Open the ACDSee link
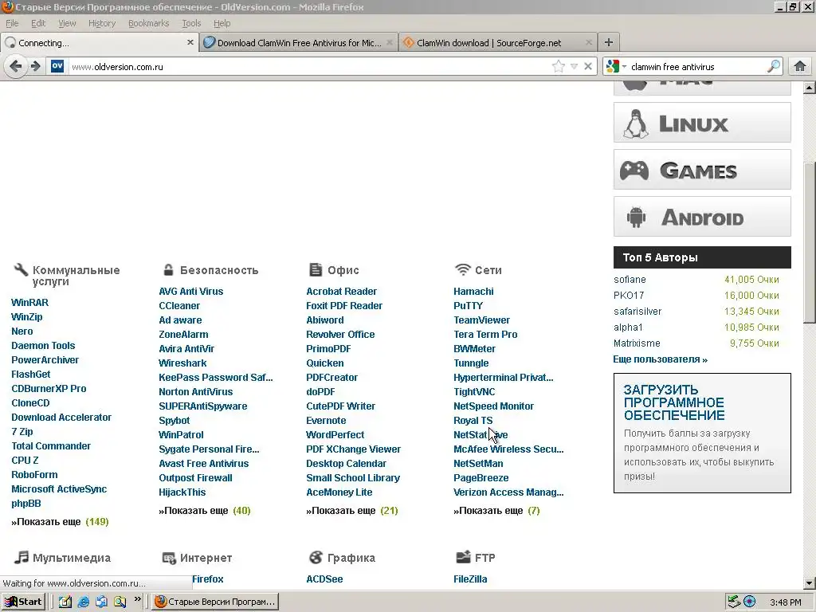Image resolution: width=816 pixels, height=612 pixels. click(324, 579)
